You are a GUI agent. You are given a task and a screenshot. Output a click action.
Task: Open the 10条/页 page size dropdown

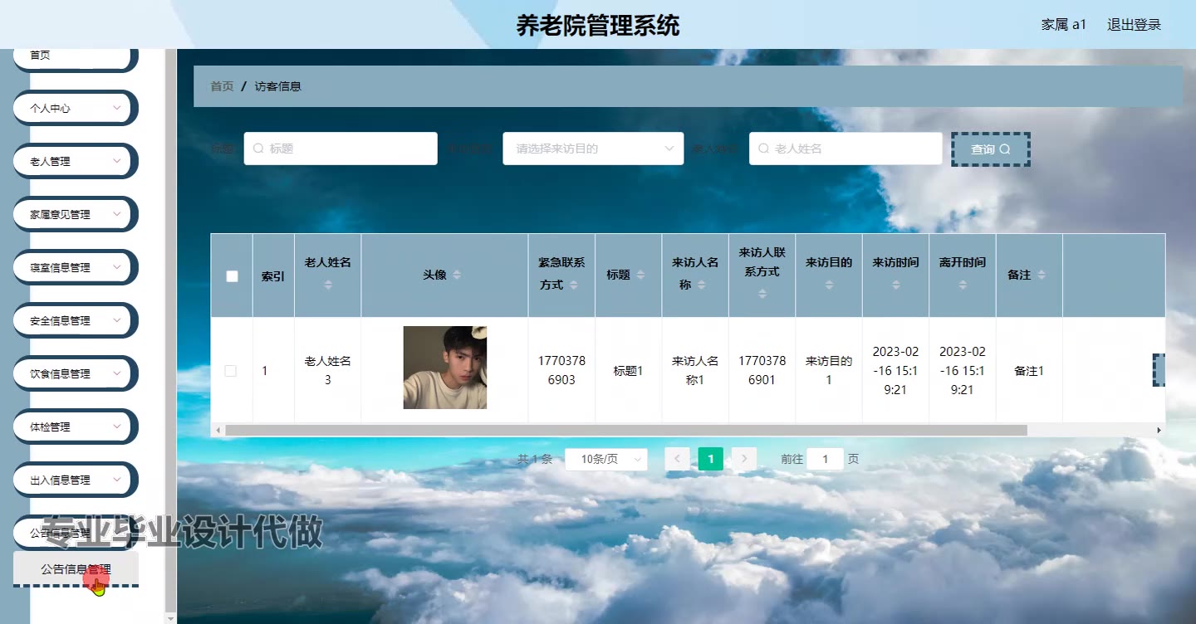(x=606, y=459)
